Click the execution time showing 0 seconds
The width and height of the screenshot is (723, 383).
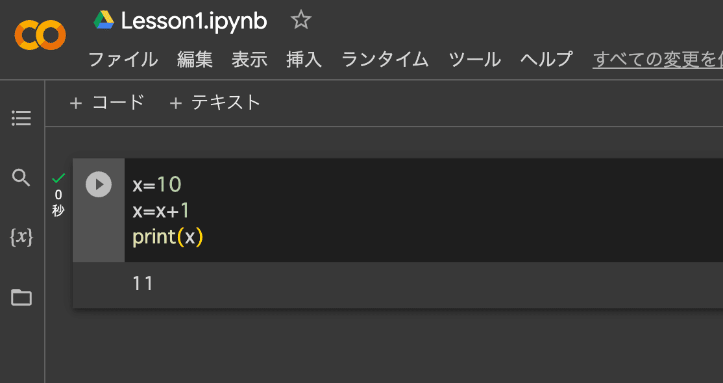(58, 201)
